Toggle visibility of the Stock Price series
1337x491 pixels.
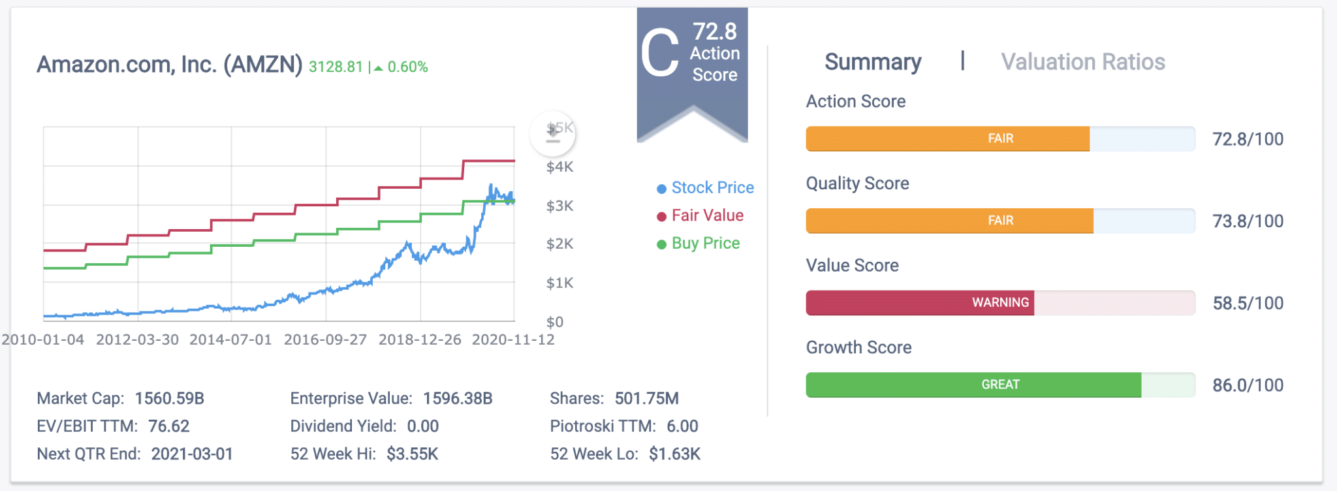(712, 187)
